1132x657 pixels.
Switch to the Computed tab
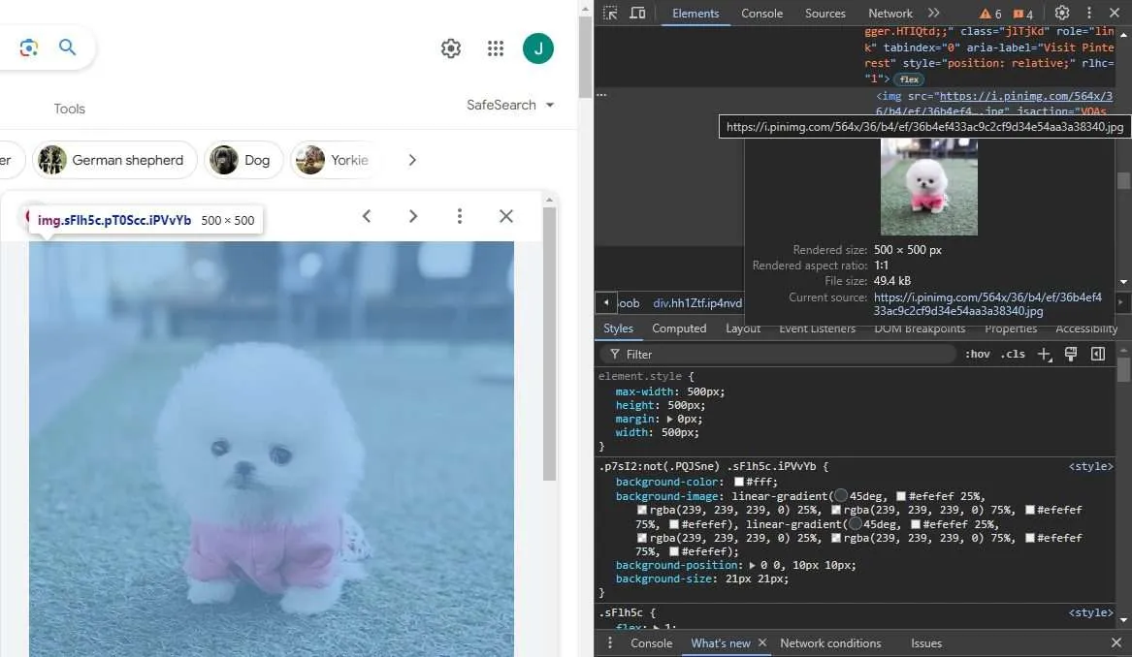click(x=679, y=328)
